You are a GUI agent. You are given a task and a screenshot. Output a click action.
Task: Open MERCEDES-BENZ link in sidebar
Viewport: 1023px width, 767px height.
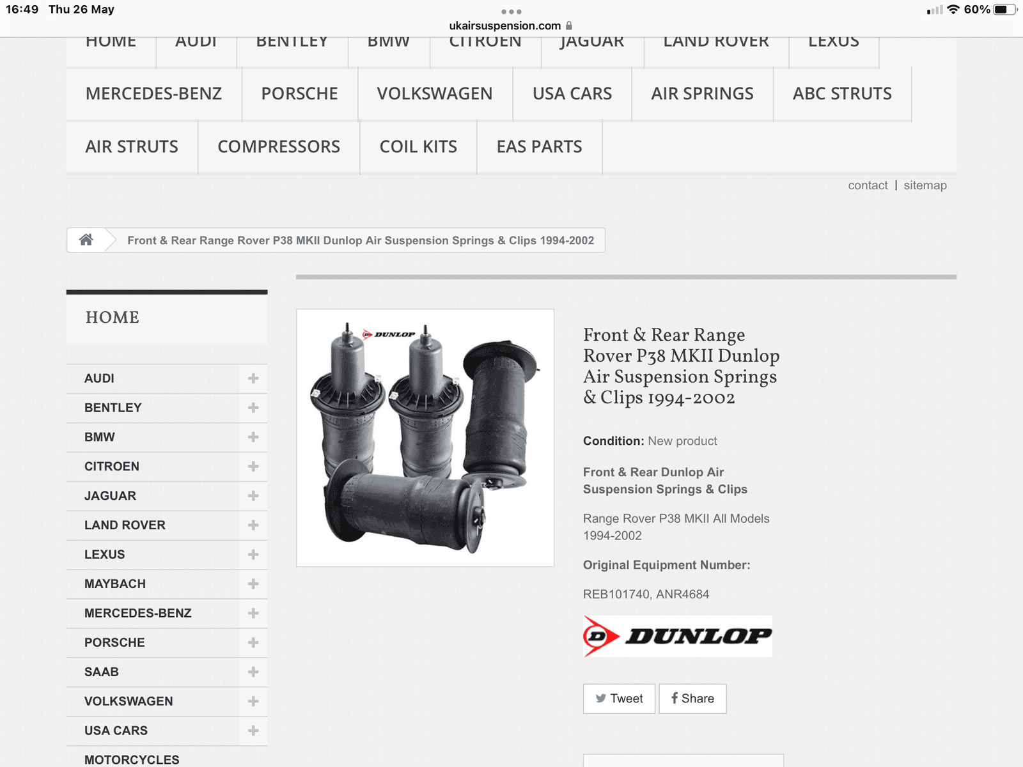[138, 614]
